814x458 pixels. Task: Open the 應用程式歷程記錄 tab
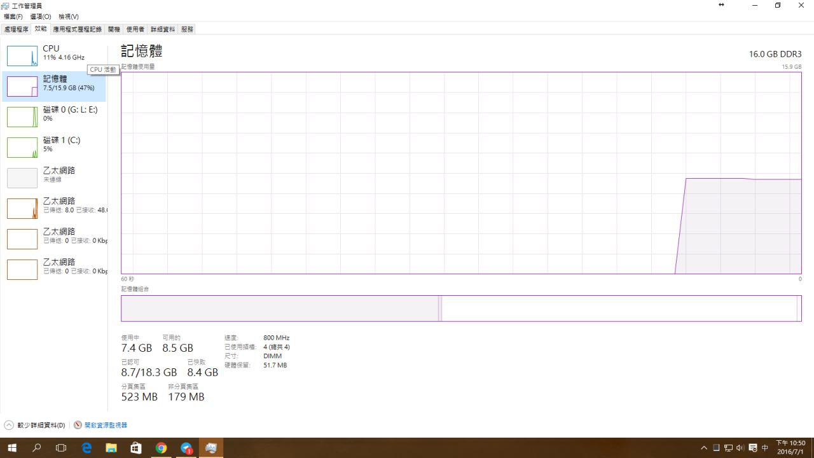tap(77, 29)
